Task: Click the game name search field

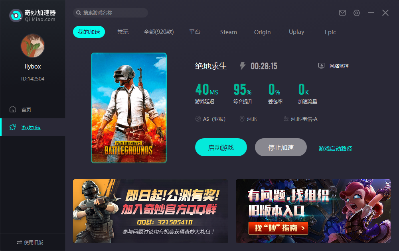Action: click(x=114, y=13)
